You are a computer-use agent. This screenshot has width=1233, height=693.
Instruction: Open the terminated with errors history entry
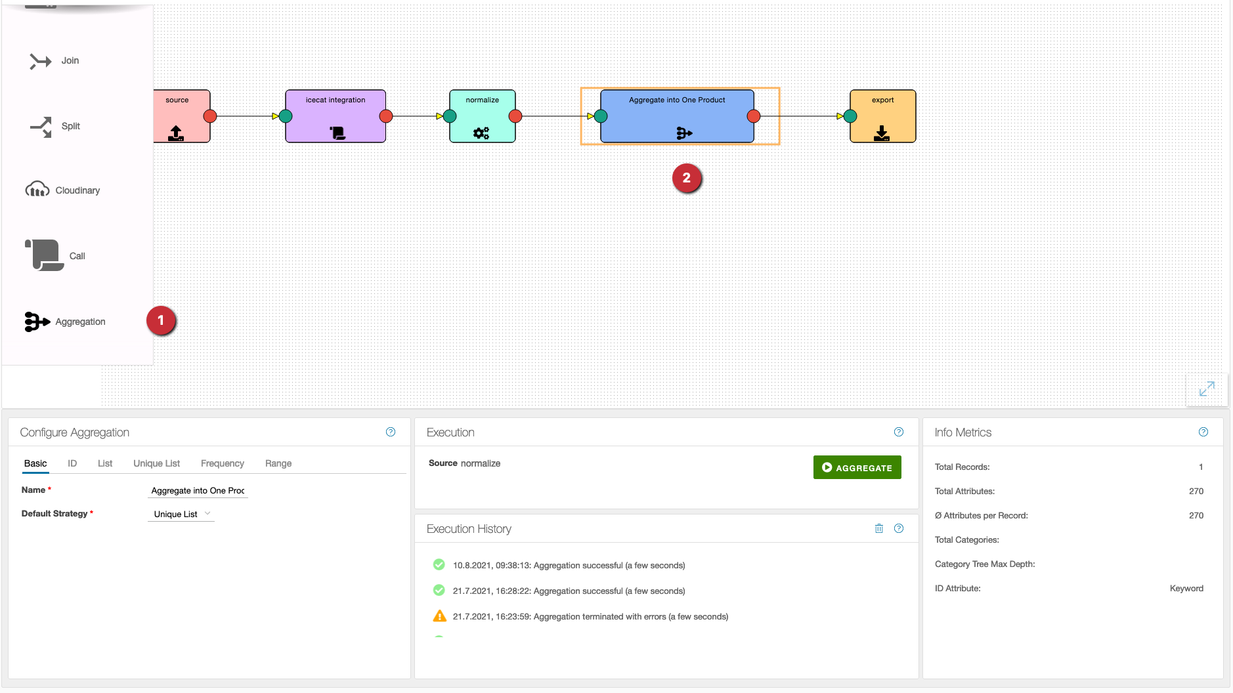pos(590,616)
